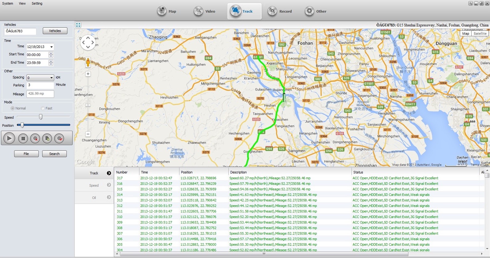The width and height of the screenshot is (490, 258).
Task: Click the Speed slider handle
Action: [41, 117]
